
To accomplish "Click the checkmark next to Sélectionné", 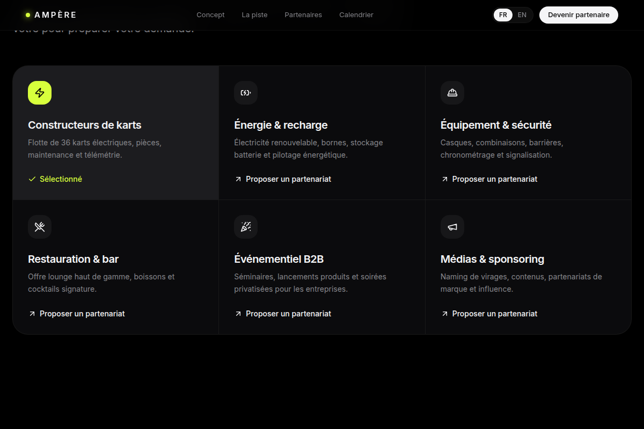I will tap(32, 179).
